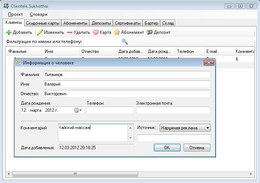Click the Clientele.Sukhothai app title icon

click(x=6, y=6)
